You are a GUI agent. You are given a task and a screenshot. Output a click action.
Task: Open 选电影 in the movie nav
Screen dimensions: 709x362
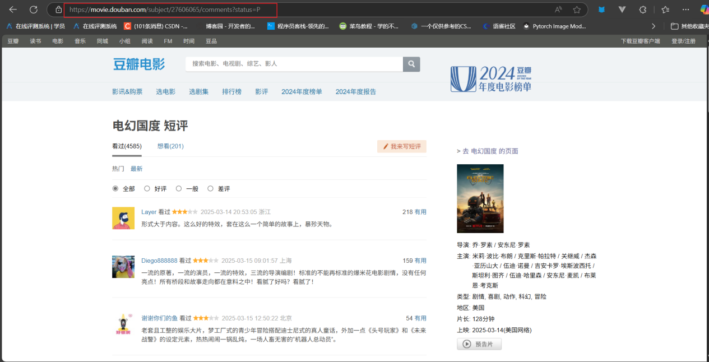tap(166, 92)
